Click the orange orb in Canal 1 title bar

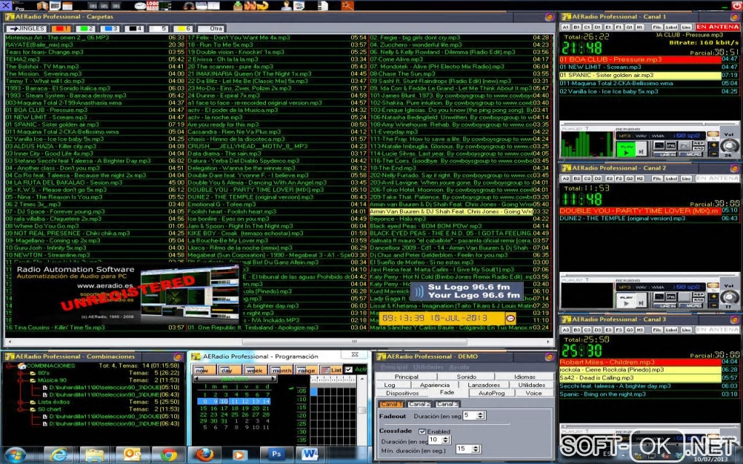[734, 17]
